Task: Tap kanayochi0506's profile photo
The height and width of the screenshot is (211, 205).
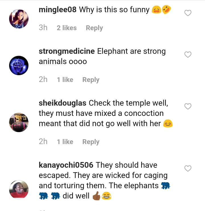Action: (19, 189)
